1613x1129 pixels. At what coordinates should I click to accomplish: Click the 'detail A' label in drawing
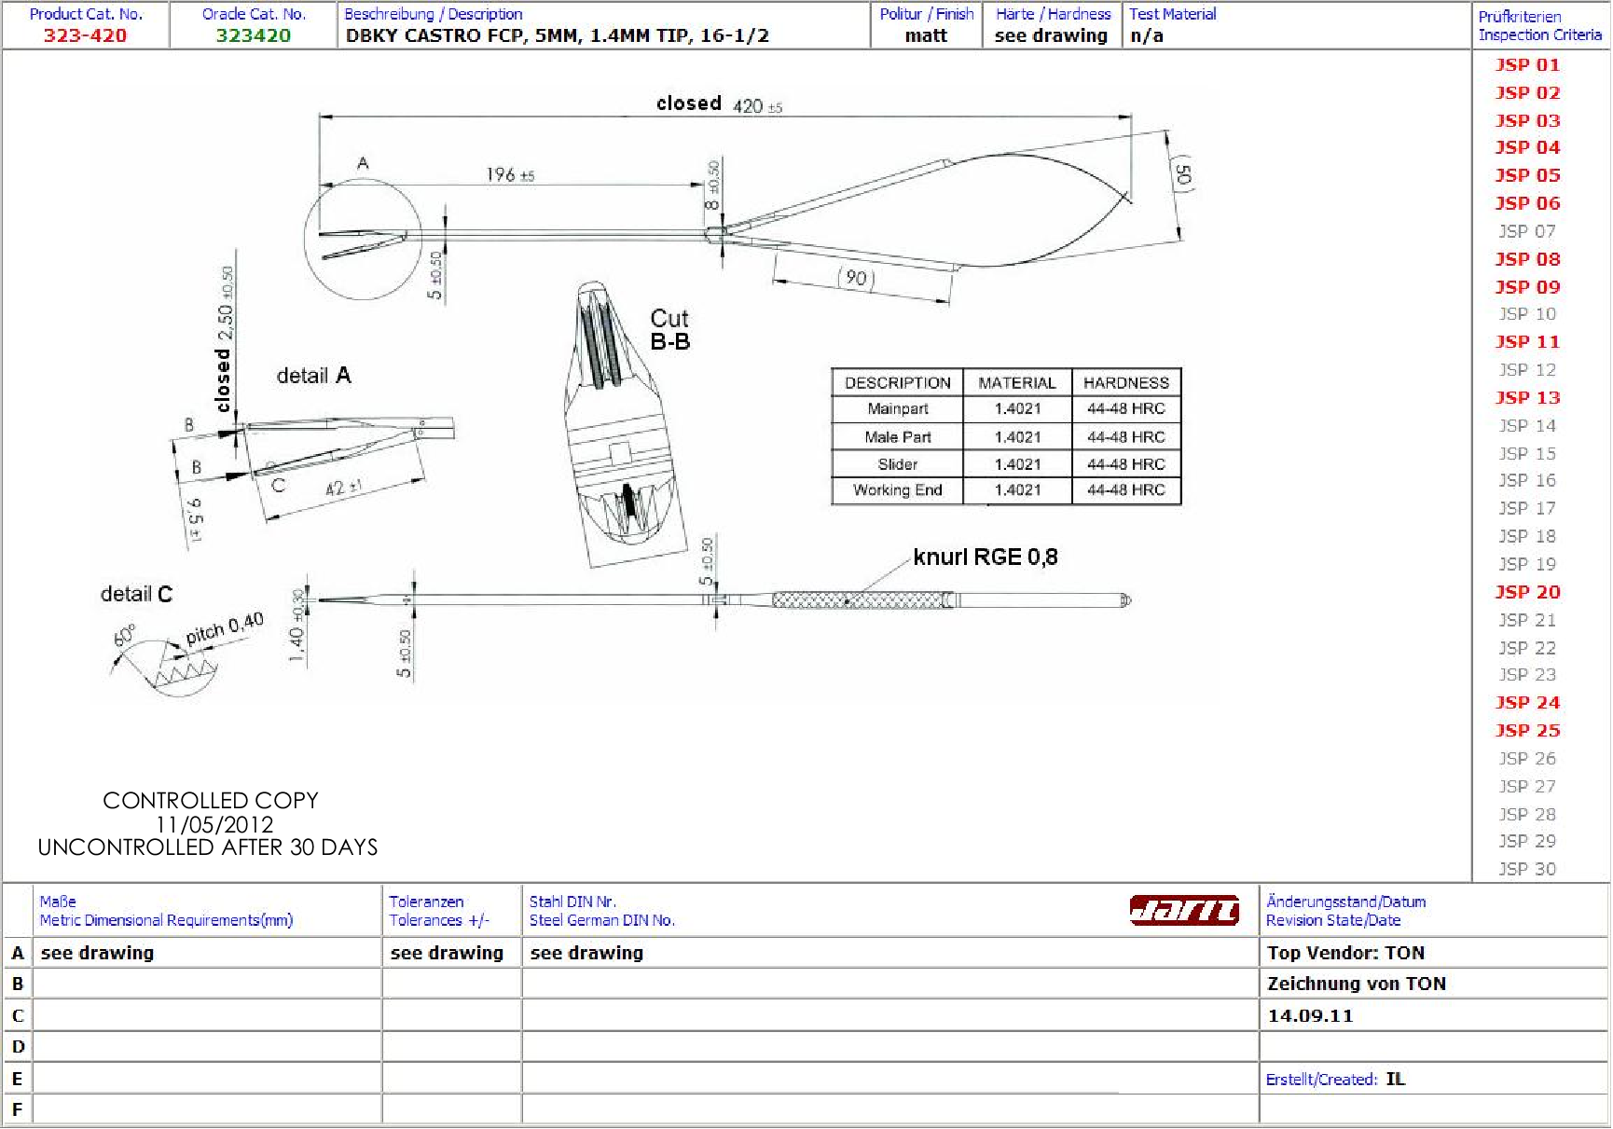313,376
